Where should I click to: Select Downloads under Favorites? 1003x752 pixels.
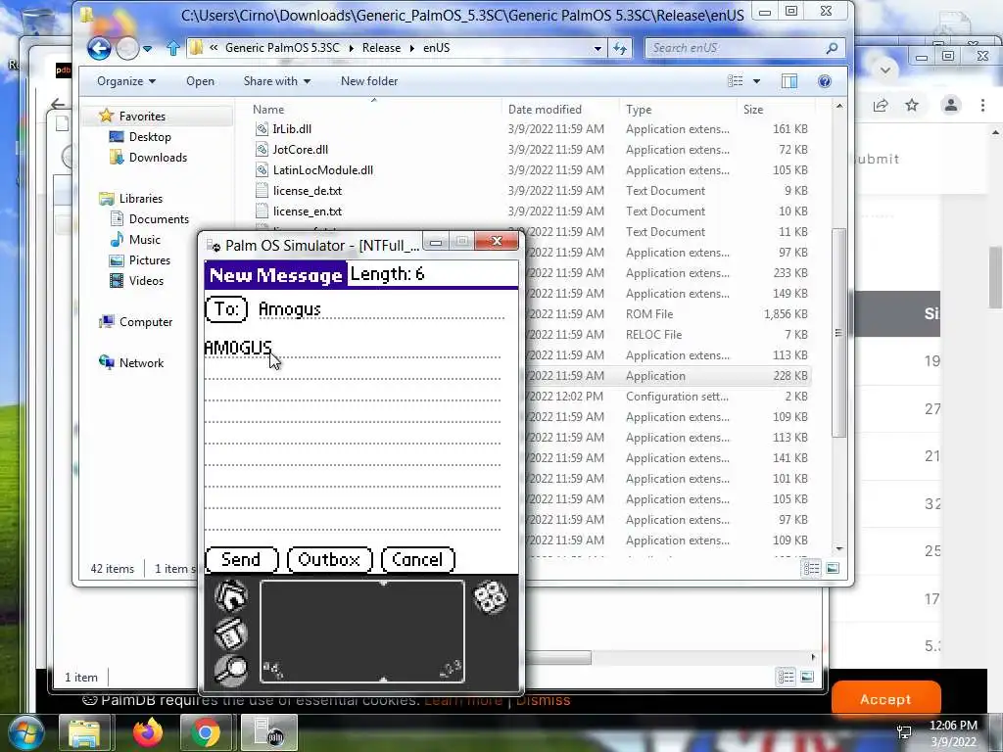click(x=158, y=158)
